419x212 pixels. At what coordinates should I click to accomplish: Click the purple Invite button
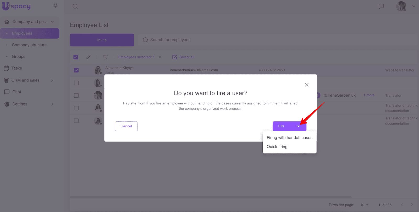[x=102, y=40]
